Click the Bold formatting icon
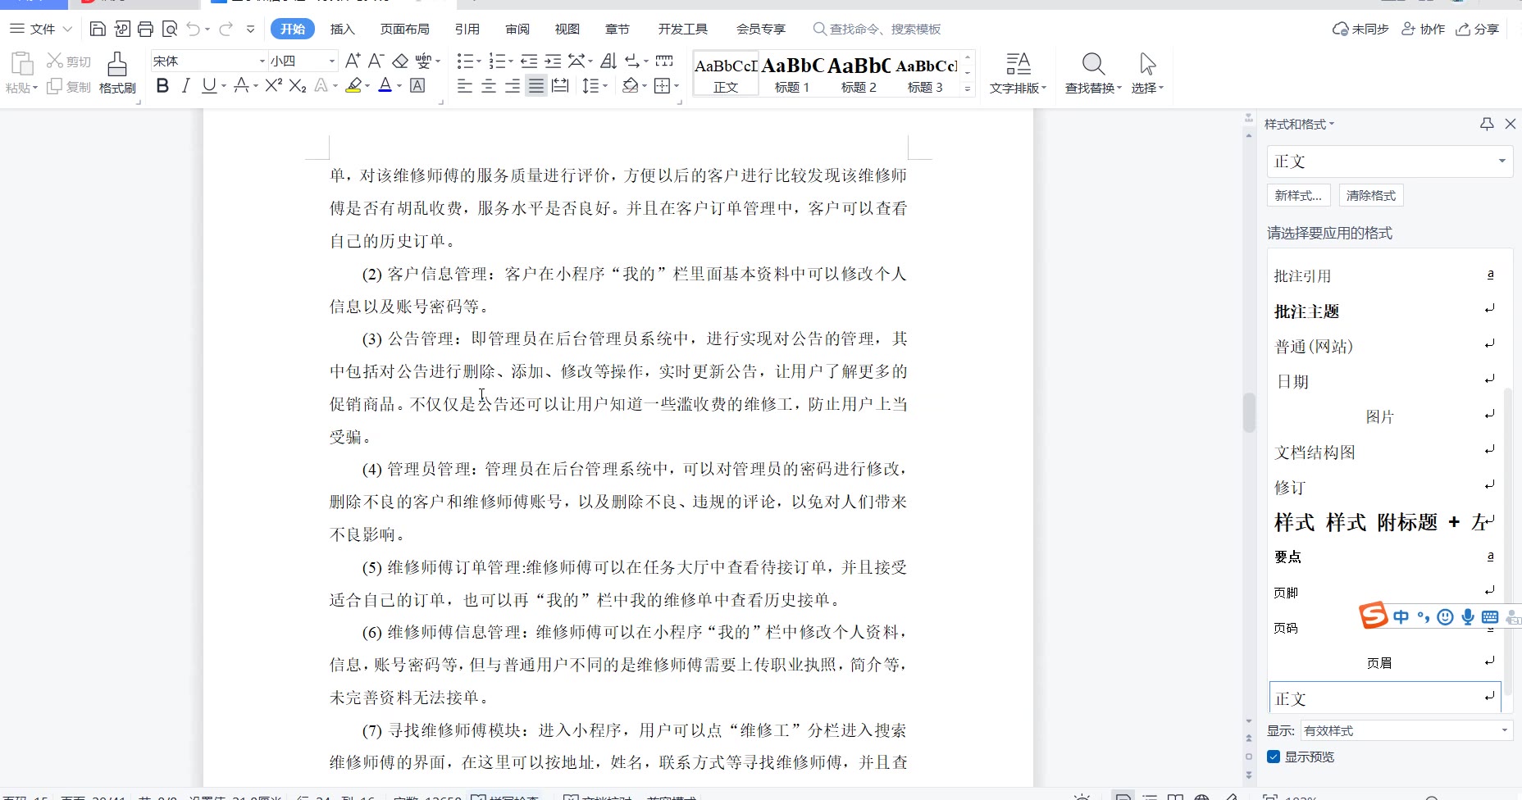Image resolution: width=1522 pixels, height=800 pixels. point(162,86)
